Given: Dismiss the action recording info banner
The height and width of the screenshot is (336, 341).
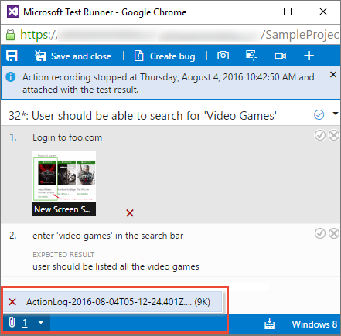Looking at the screenshot, I should [x=333, y=75].
